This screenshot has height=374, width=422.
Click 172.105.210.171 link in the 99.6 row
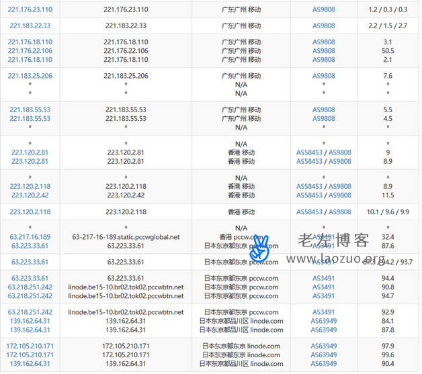30,355
